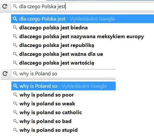Screen dimensions: 154x137
Task: Select the highlighted 'why is Poland so' Google search
Action: (63, 86)
